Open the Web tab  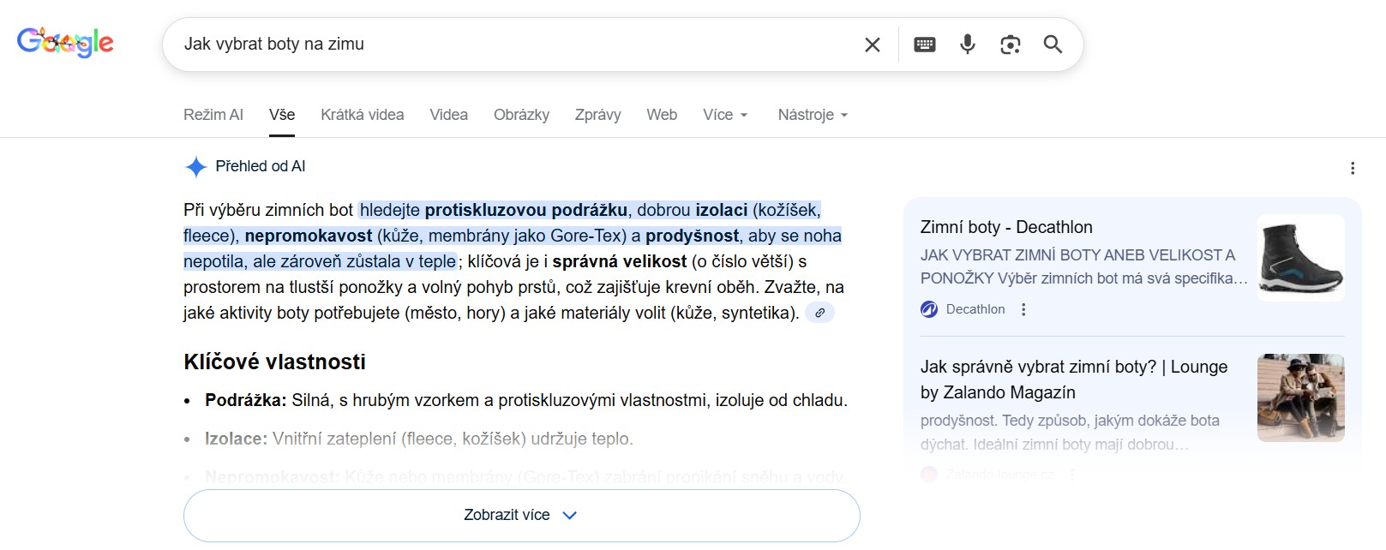662,115
